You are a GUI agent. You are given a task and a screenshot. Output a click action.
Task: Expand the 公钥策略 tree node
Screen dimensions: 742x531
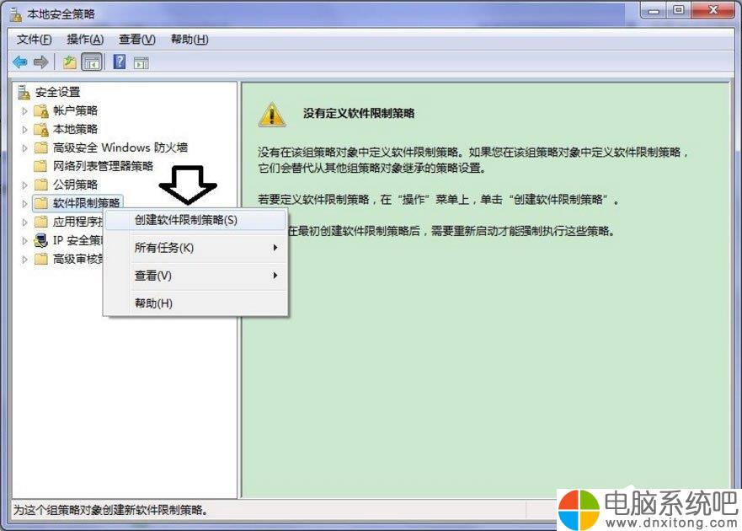[x=24, y=185]
